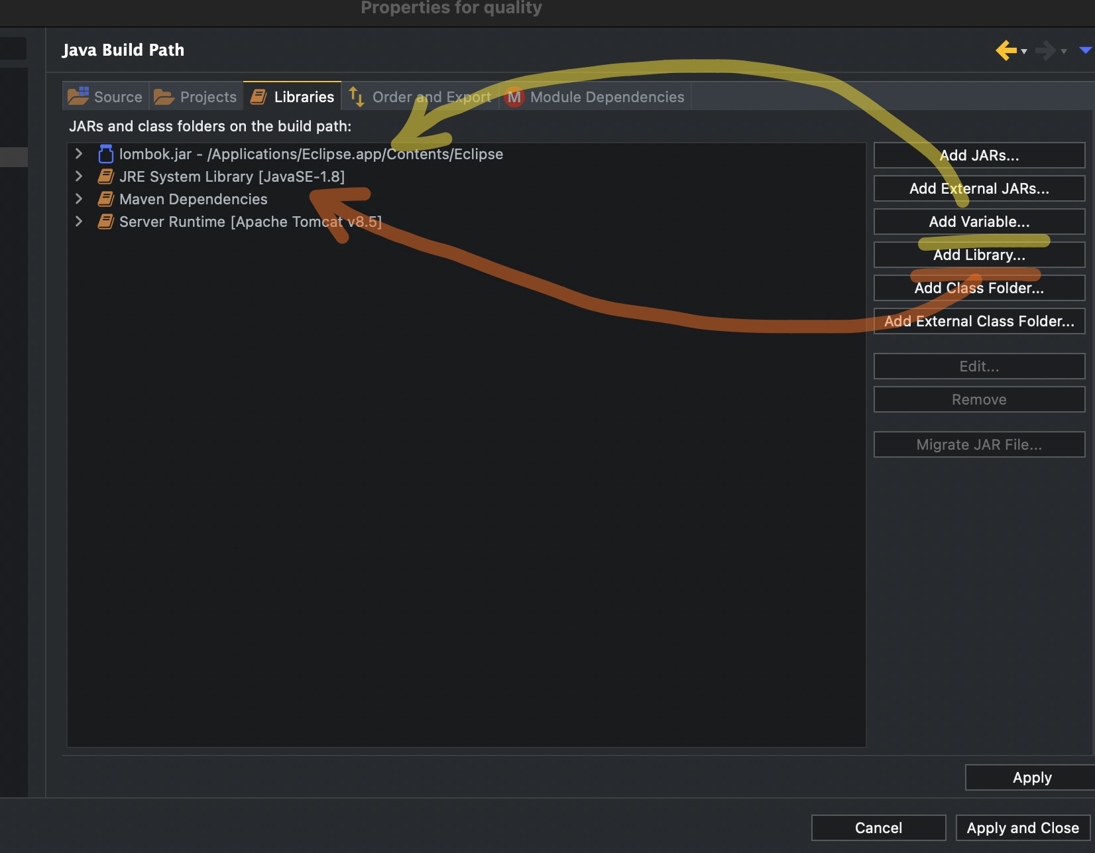This screenshot has height=853, width=1095.
Task: Click the Projects tab folder icon
Action: point(164,98)
